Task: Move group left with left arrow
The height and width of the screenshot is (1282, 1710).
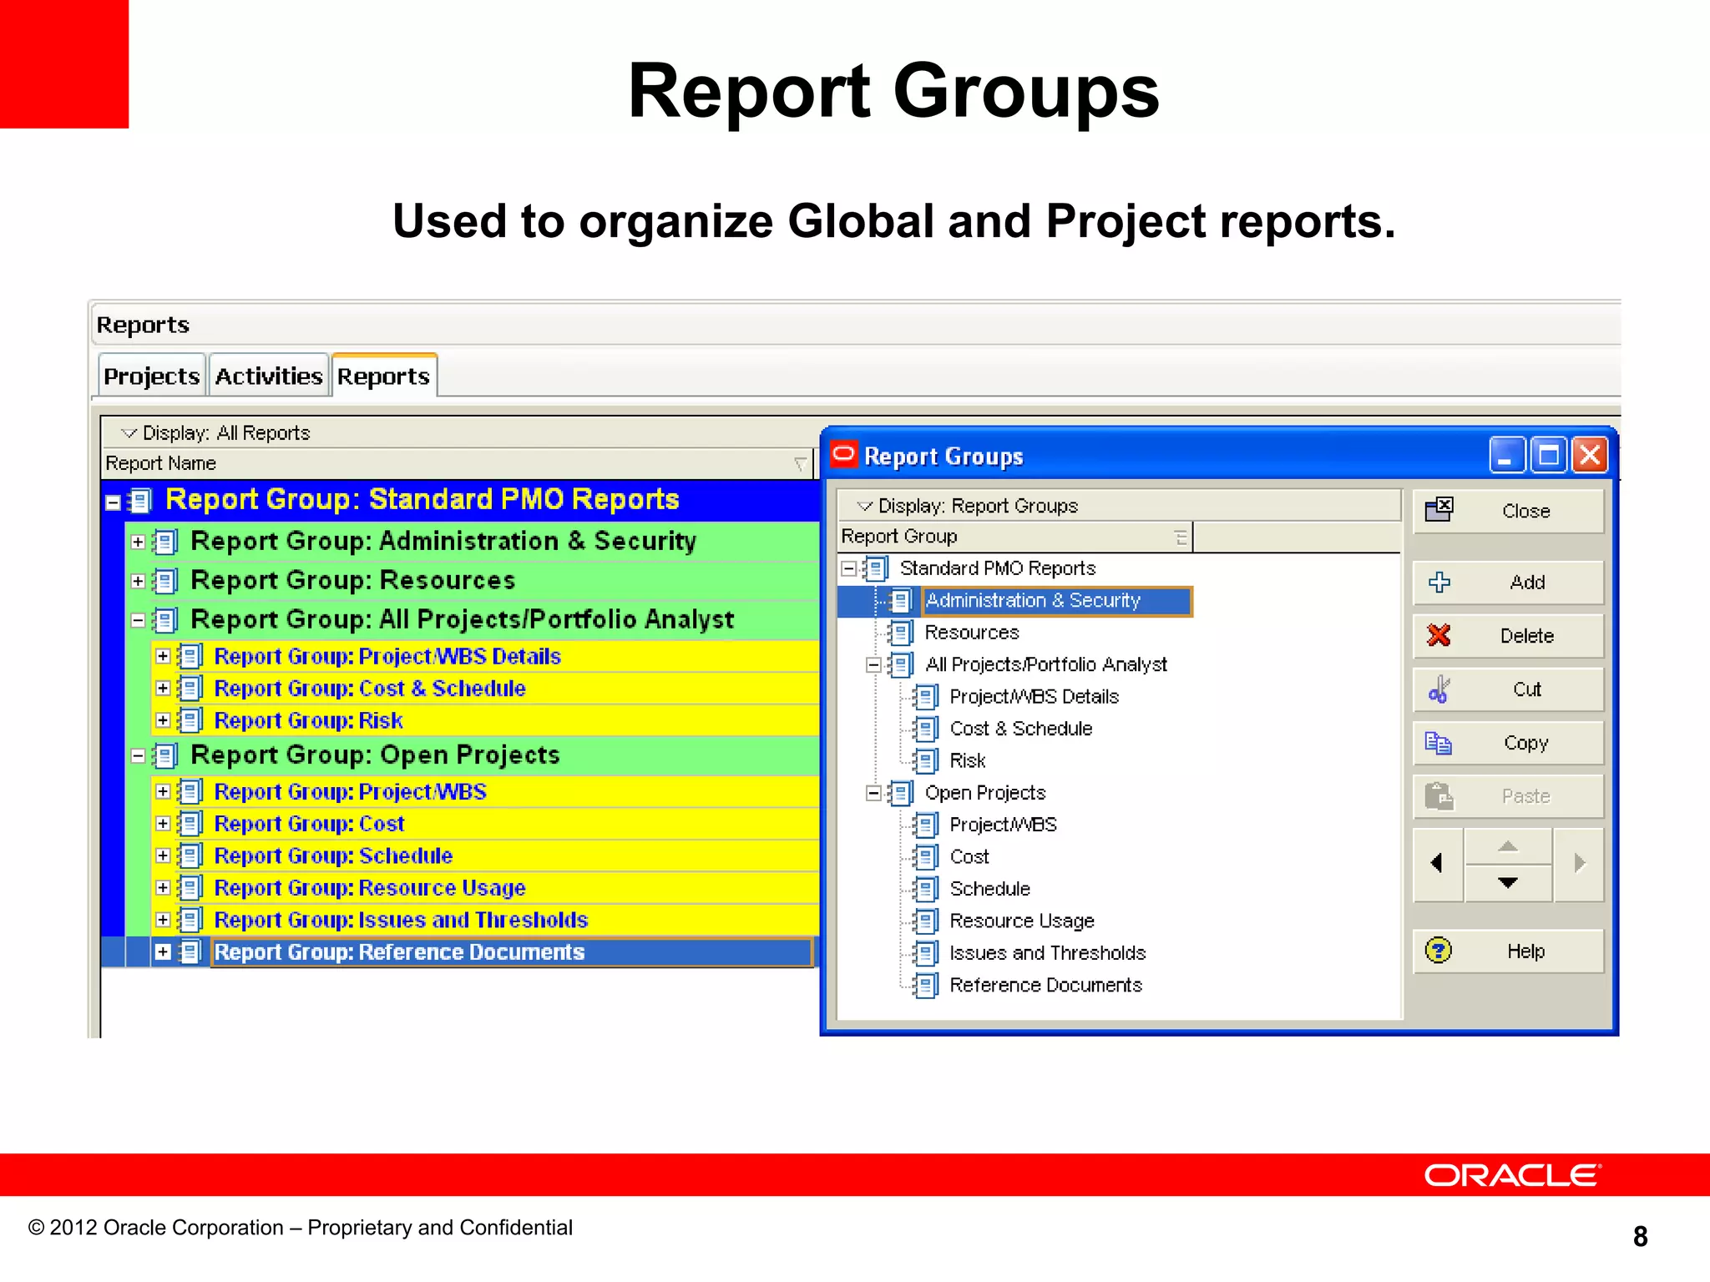Action: 1438,865
